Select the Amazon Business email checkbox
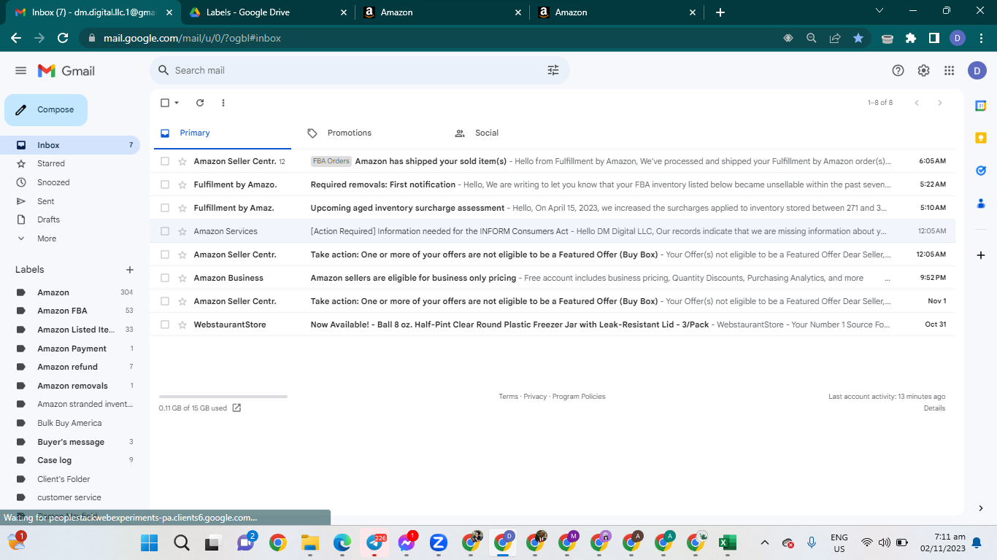This screenshot has height=560, width=997. [165, 278]
